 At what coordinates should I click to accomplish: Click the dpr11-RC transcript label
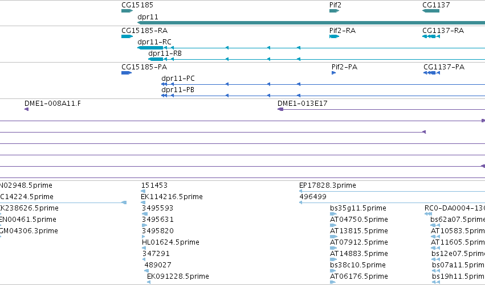pyautogui.click(x=154, y=42)
